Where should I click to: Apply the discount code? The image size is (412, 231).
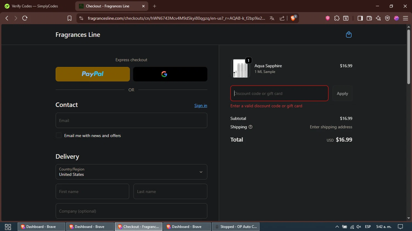pyautogui.click(x=342, y=93)
